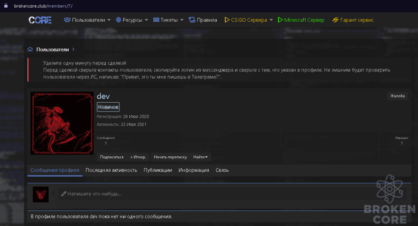The height and width of the screenshot is (226, 418).
Task: Open the Информация tab
Action: click(194, 170)
